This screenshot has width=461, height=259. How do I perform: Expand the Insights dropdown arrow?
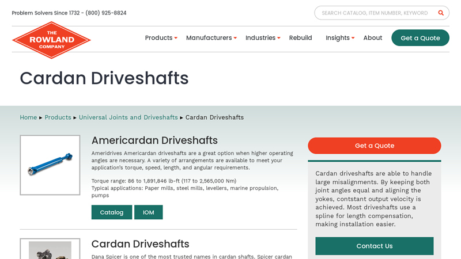(x=353, y=38)
